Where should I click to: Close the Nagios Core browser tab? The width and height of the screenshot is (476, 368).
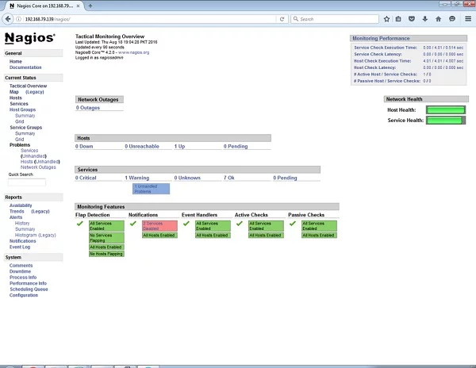(x=78, y=6)
